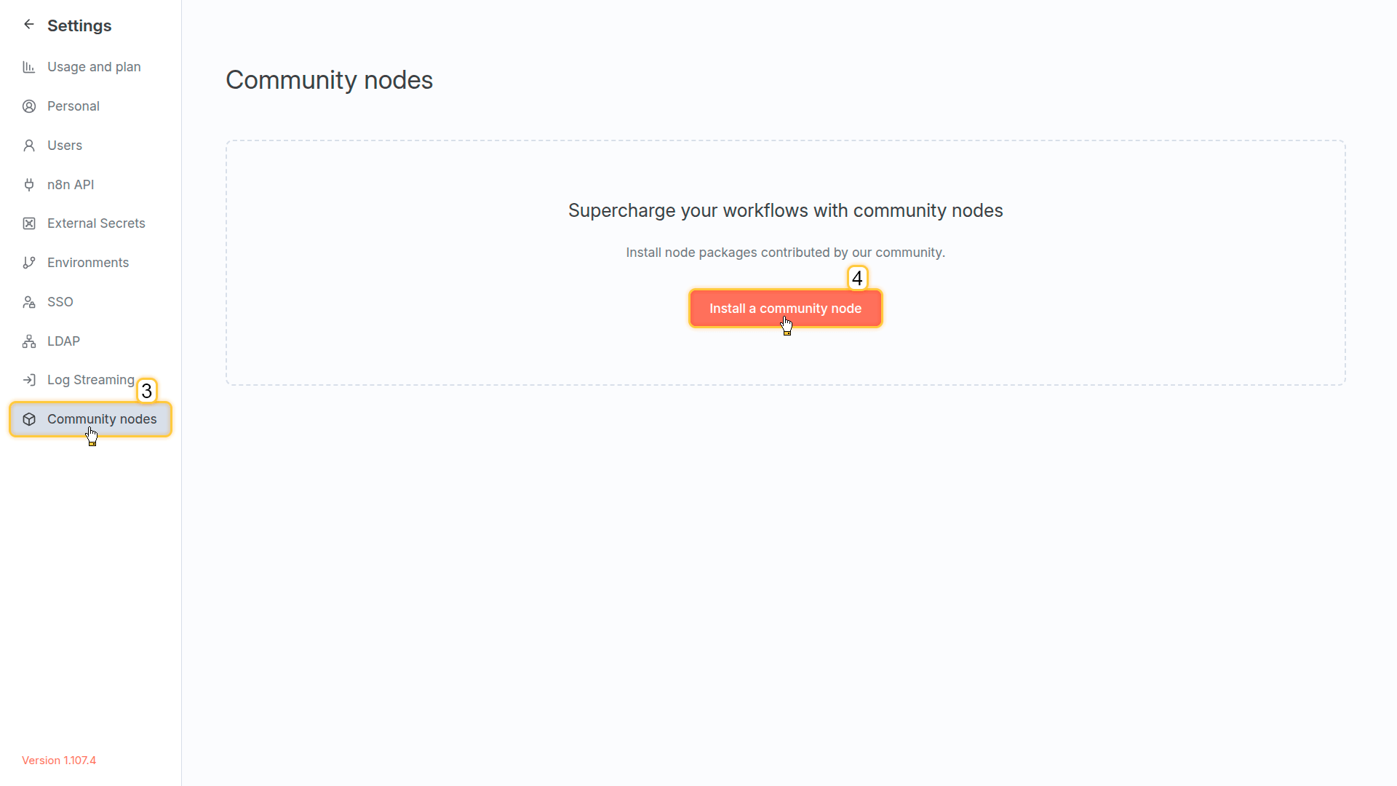This screenshot has height=786, width=1397.
Task: Open External Secrets settings
Action: (96, 223)
